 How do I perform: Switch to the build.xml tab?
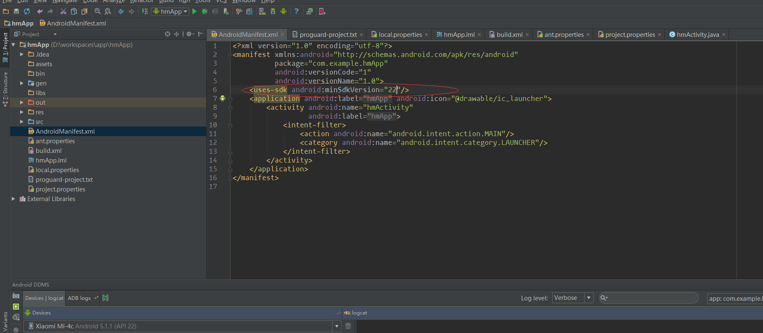click(x=509, y=34)
